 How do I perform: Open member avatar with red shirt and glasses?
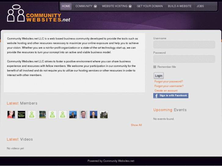(x=11, y=115)
